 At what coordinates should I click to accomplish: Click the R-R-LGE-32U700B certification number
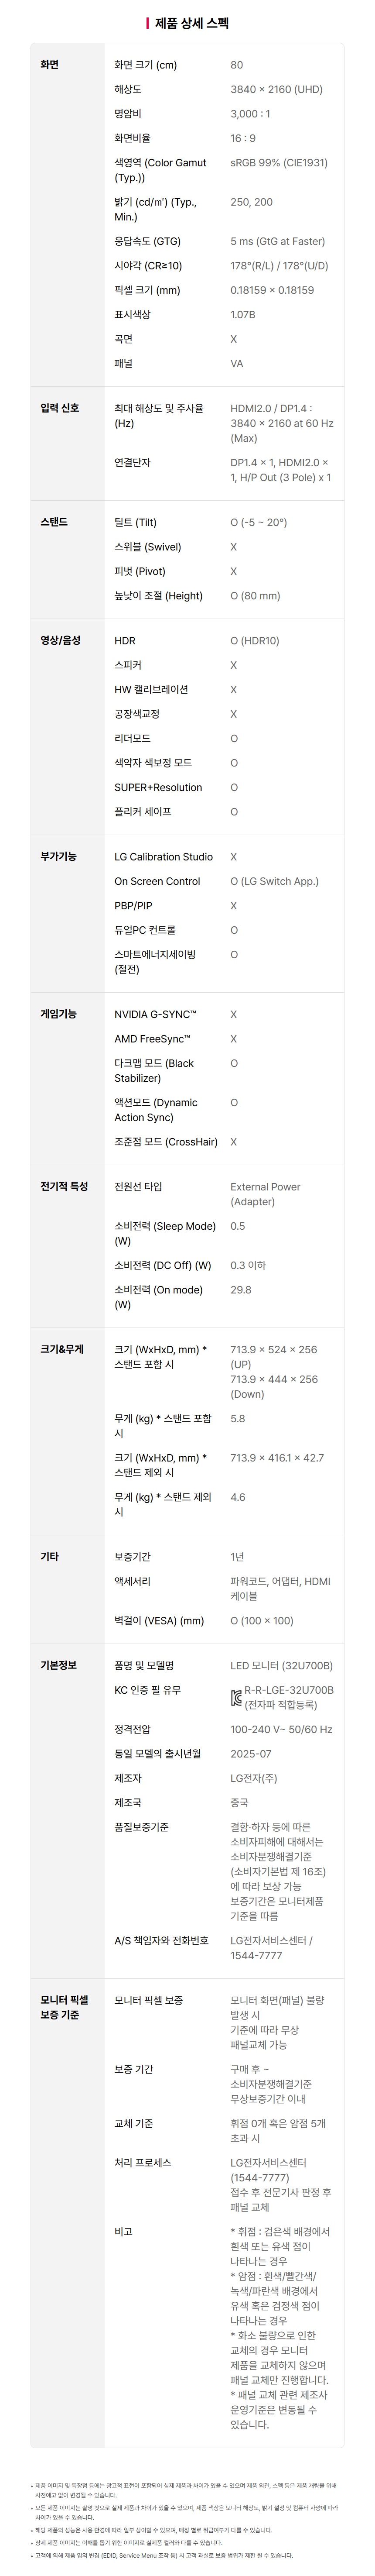[289, 1690]
